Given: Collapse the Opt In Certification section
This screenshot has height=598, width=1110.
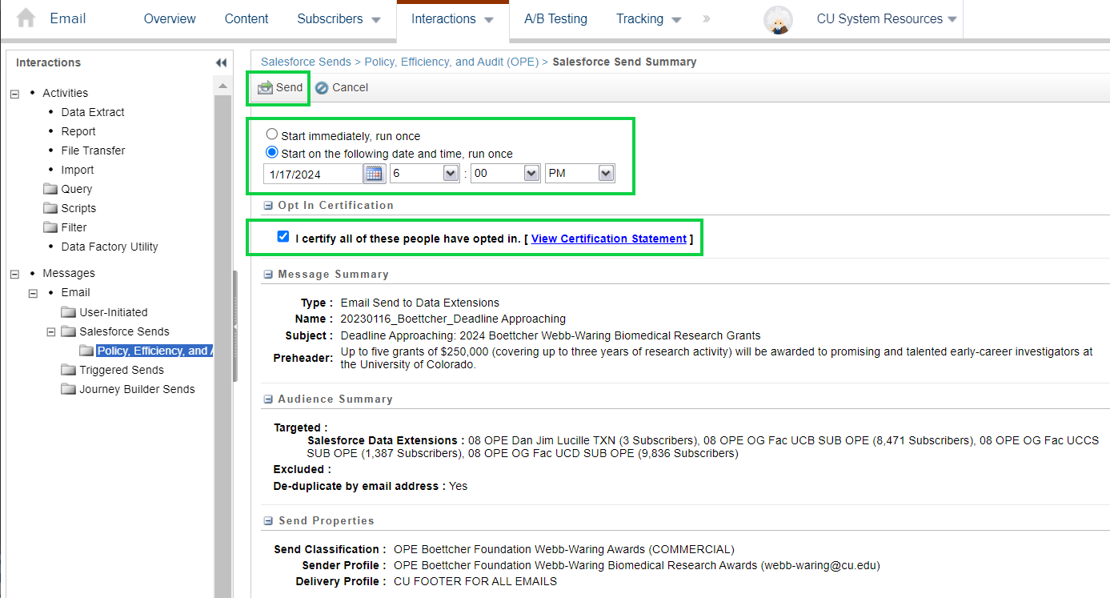Looking at the screenshot, I should [268, 206].
